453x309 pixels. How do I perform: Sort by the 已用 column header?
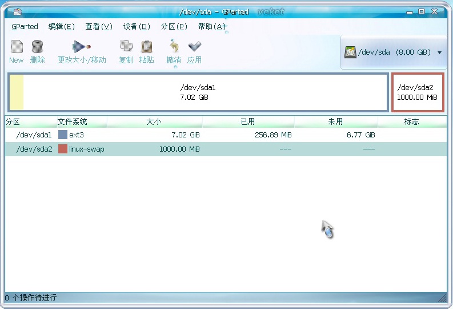click(x=248, y=121)
